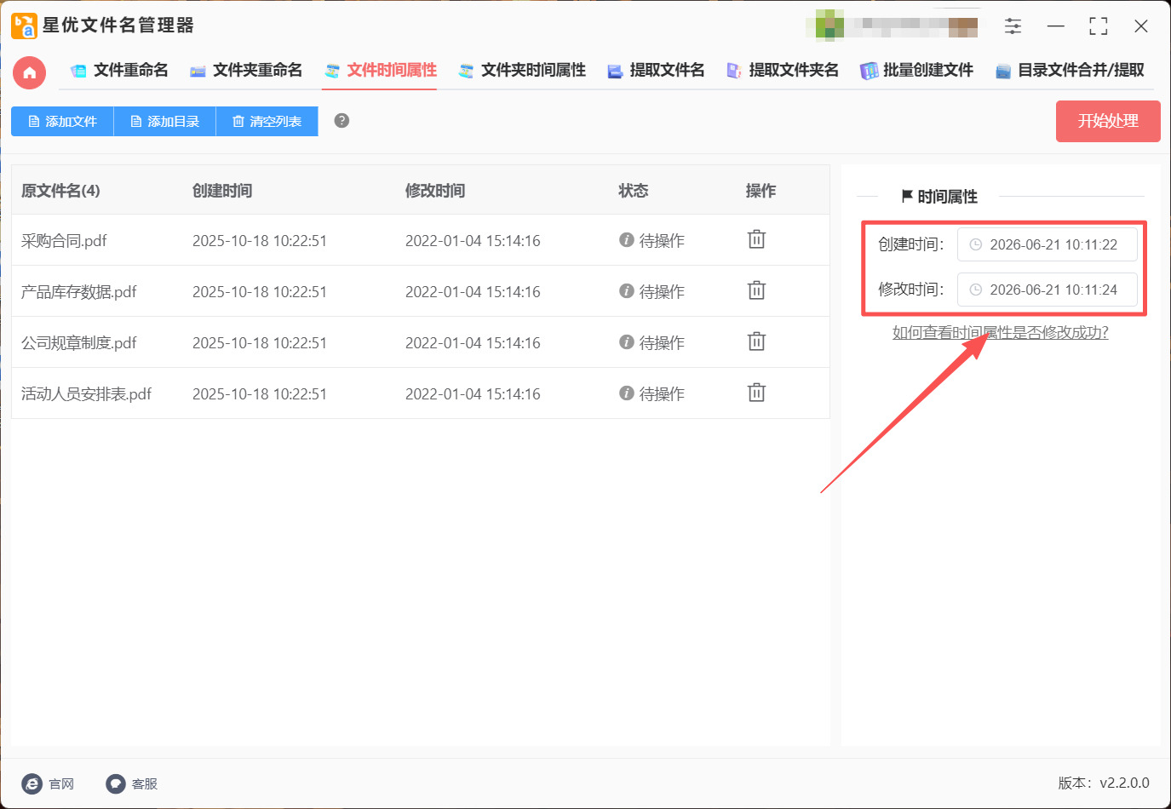
Task: Click the 创建时间 column header
Action: [222, 191]
